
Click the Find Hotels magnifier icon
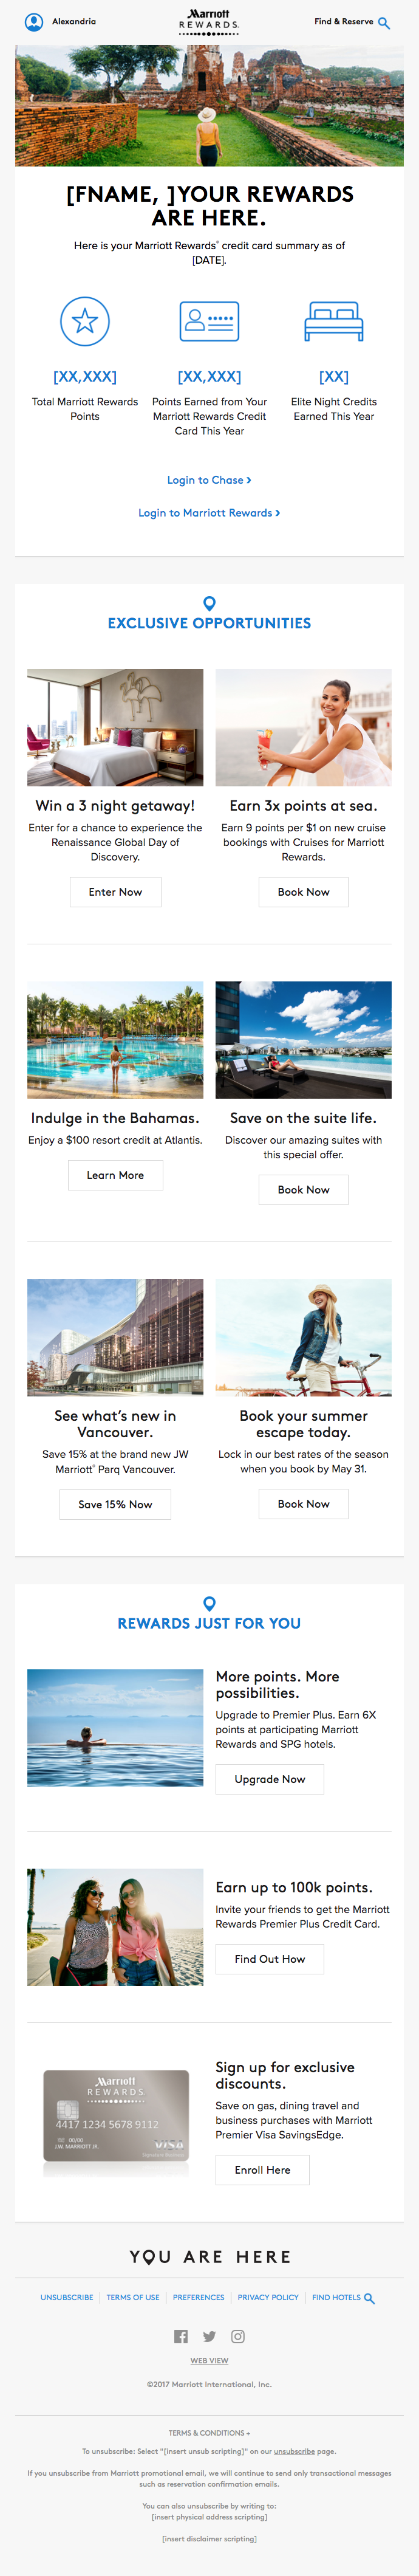(x=369, y=2298)
